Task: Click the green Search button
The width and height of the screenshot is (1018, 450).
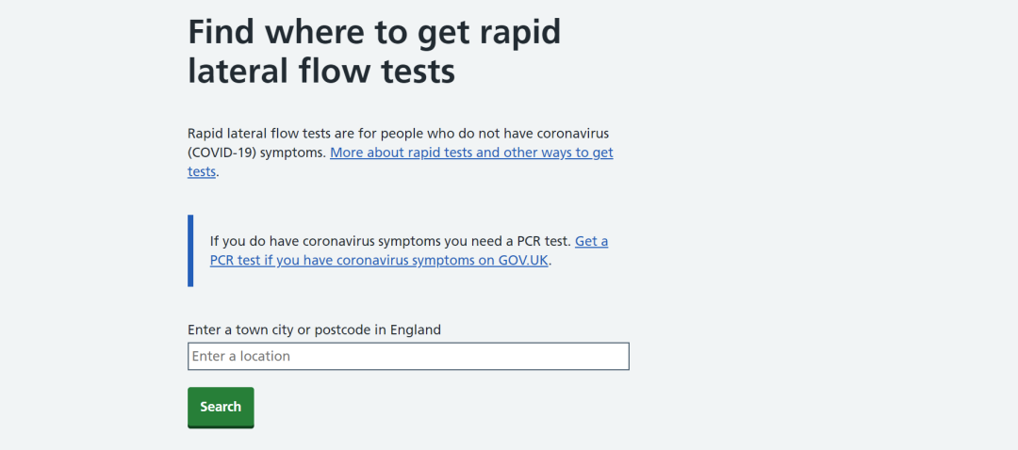Action: coord(221,407)
